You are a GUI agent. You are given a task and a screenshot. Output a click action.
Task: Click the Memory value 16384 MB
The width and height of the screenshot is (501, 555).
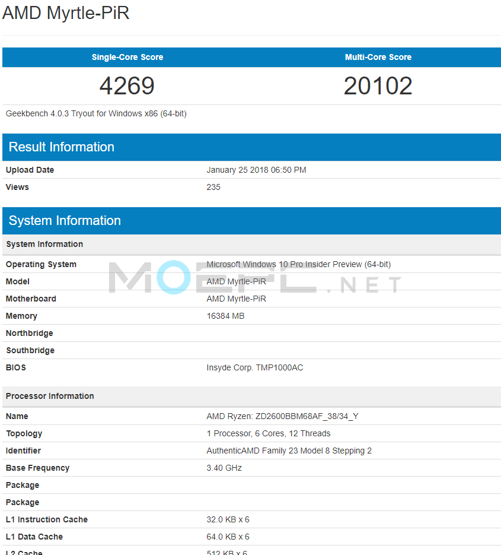[x=225, y=316]
